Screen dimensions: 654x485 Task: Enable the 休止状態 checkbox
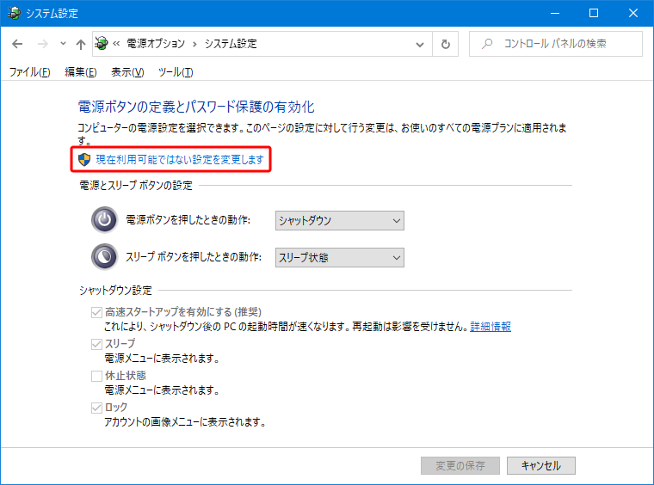pos(96,376)
